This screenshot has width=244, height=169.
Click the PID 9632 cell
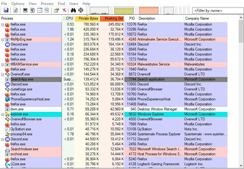[132, 114]
